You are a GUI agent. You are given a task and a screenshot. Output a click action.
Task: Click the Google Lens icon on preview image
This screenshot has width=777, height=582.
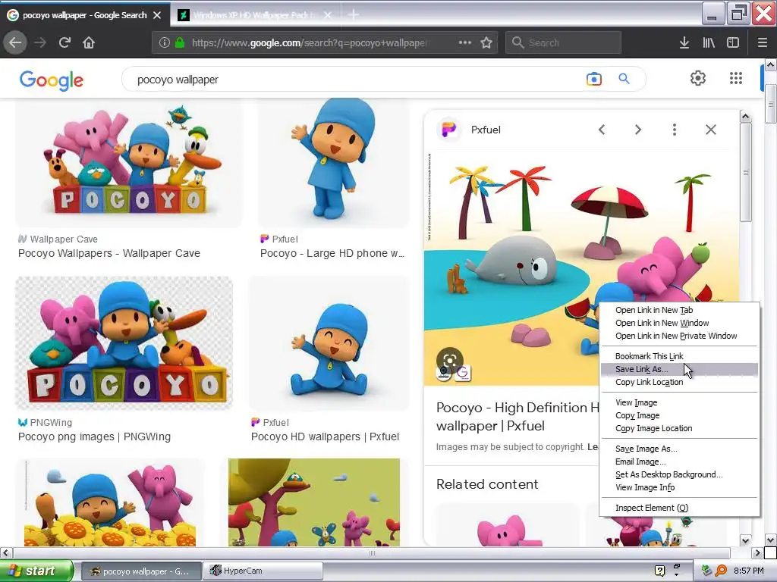450,360
